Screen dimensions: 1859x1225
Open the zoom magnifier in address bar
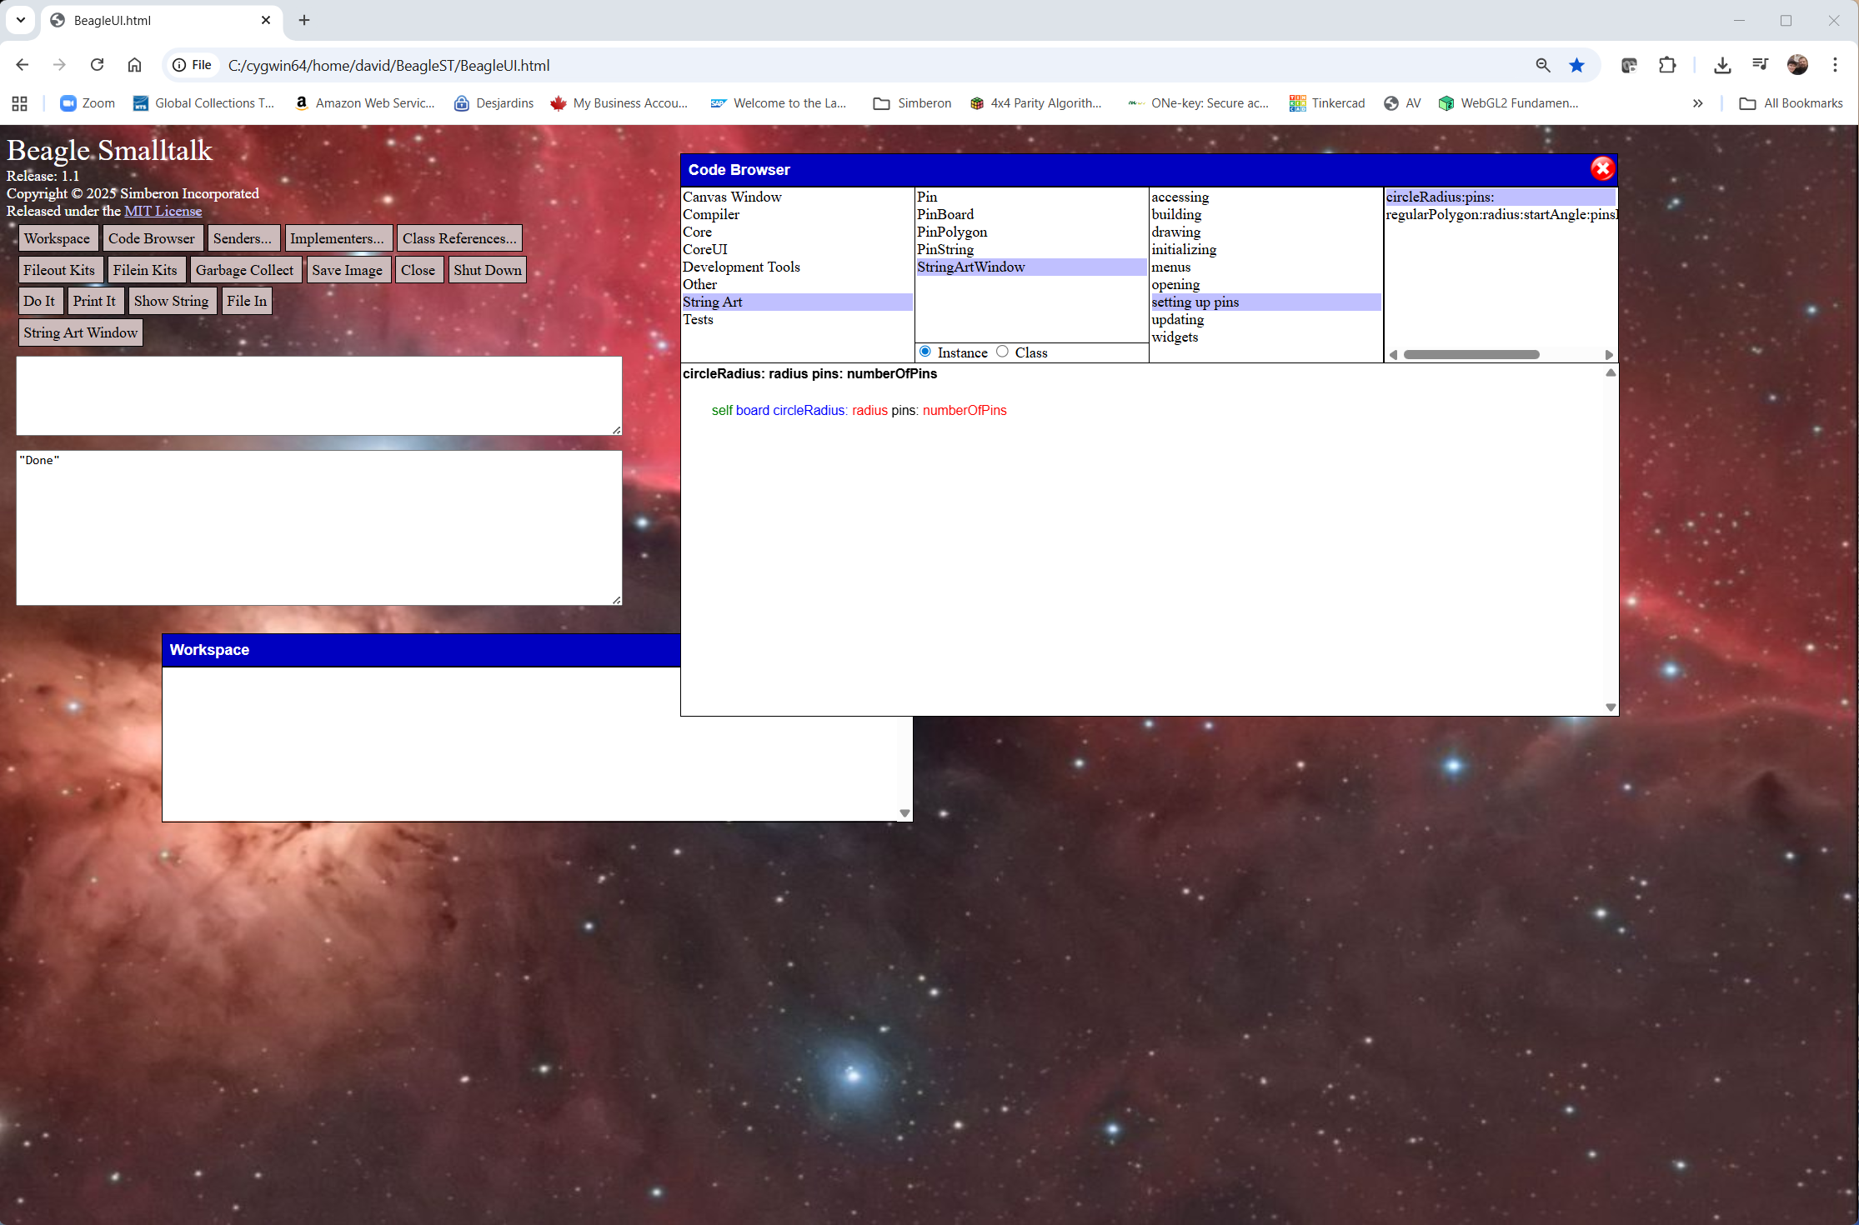pos(1543,65)
